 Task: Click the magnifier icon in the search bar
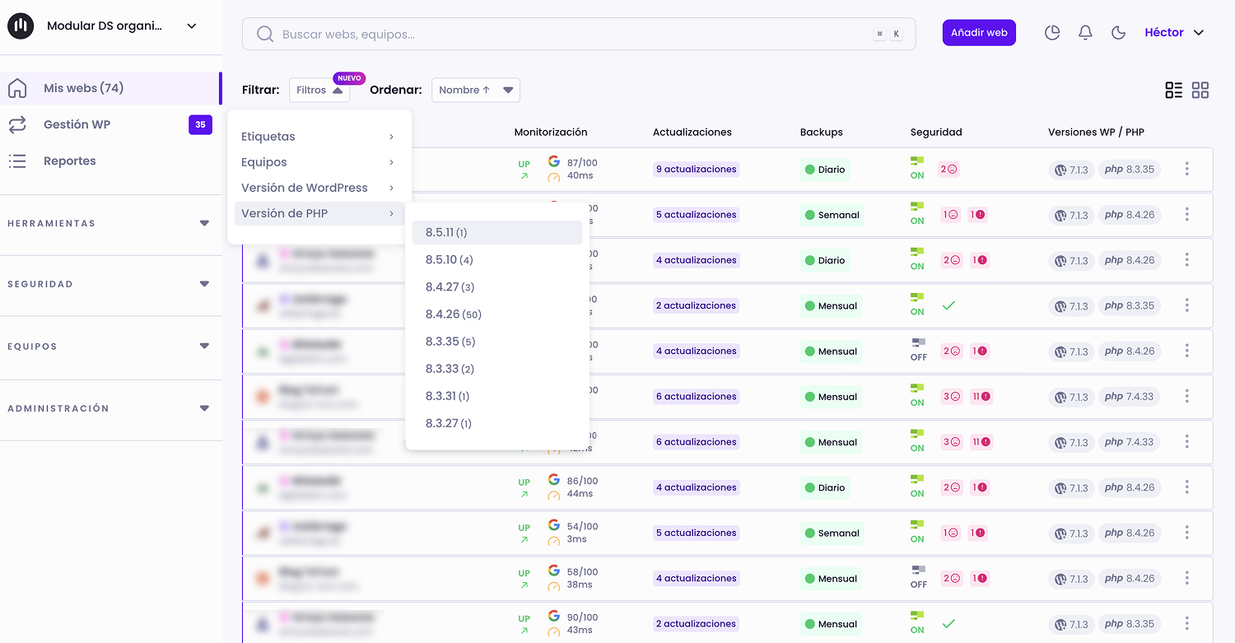point(265,34)
